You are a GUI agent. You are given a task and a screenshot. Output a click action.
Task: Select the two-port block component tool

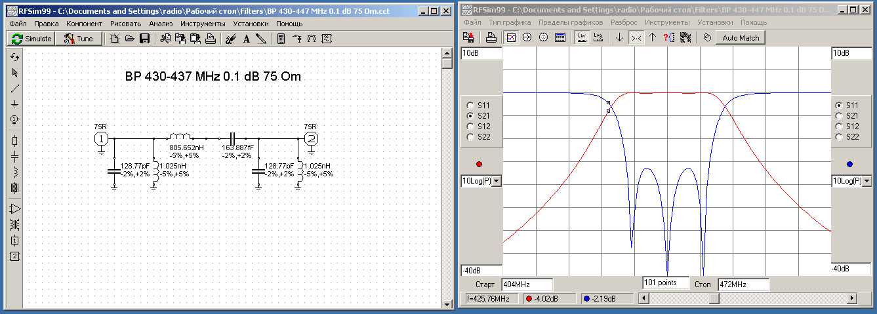pyautogui.click(x=15, y=256)
